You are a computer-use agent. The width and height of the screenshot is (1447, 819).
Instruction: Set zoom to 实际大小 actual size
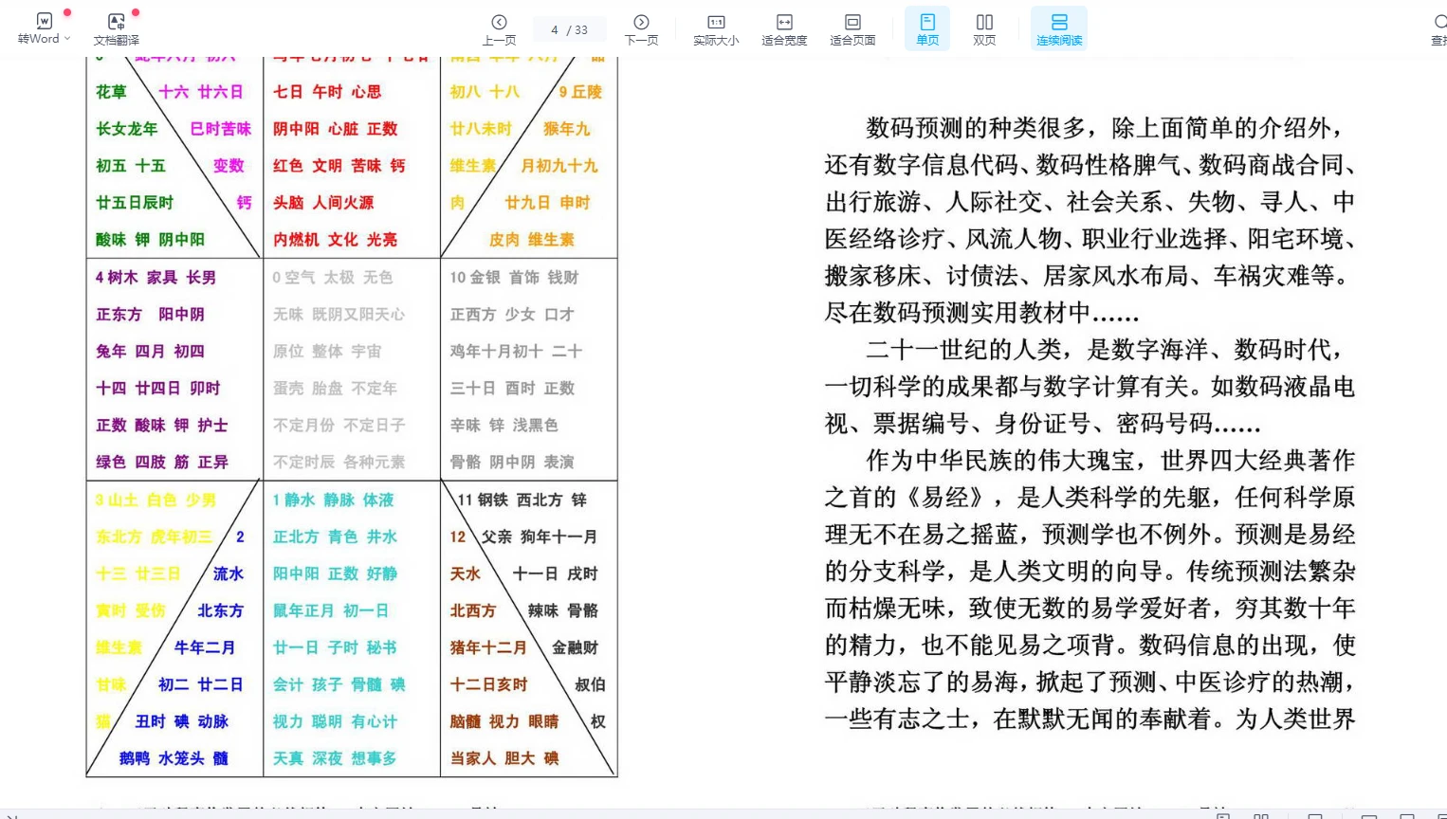pyautogui.click(x=716, y=28)
